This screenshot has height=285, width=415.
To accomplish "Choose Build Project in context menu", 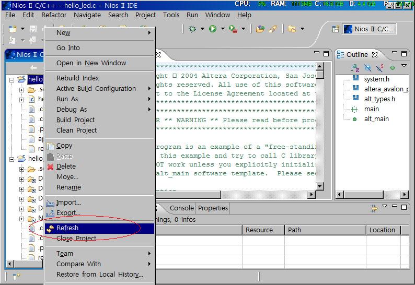I will (99, 120).
